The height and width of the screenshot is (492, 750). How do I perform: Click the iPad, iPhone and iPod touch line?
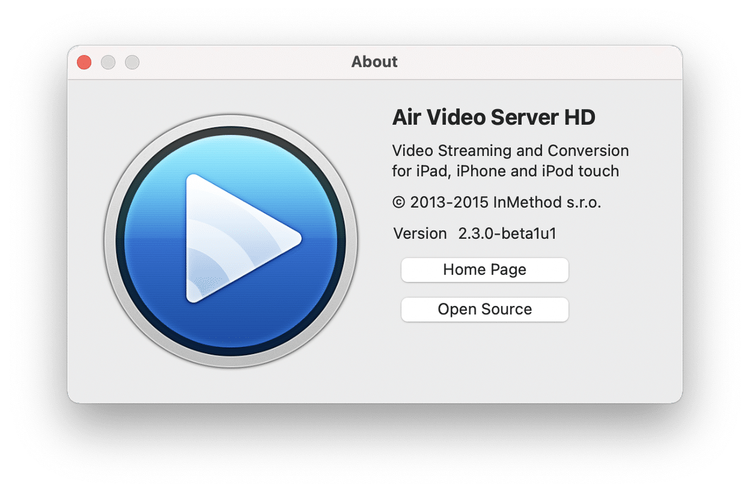point(506,171)
